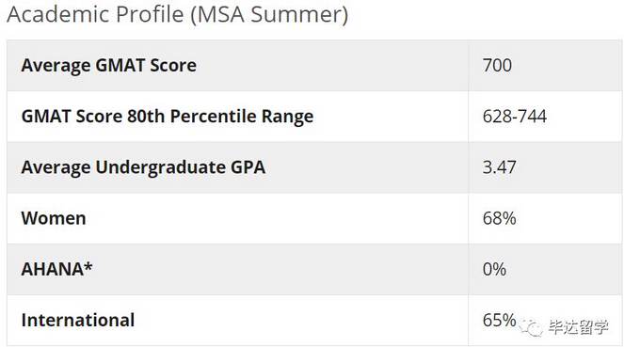624x347 pixels.
Task: Click the 毕达留学 watermark text
Action: coord(578,326)
